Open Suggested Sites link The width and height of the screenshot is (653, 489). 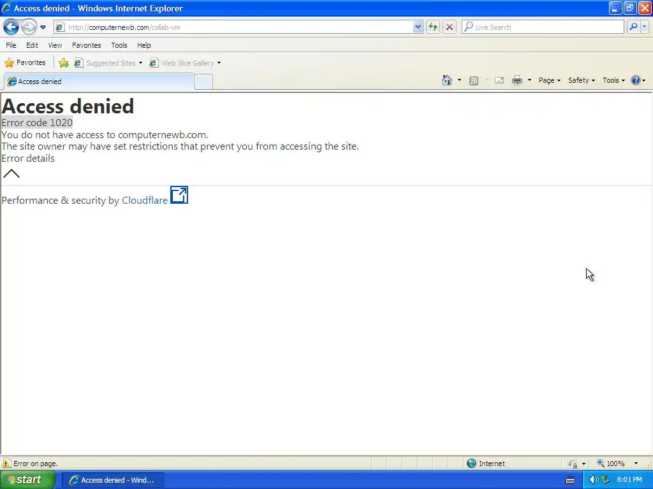coord(108,63)
